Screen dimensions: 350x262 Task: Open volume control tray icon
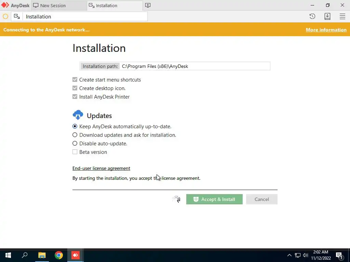click(306, 255)
